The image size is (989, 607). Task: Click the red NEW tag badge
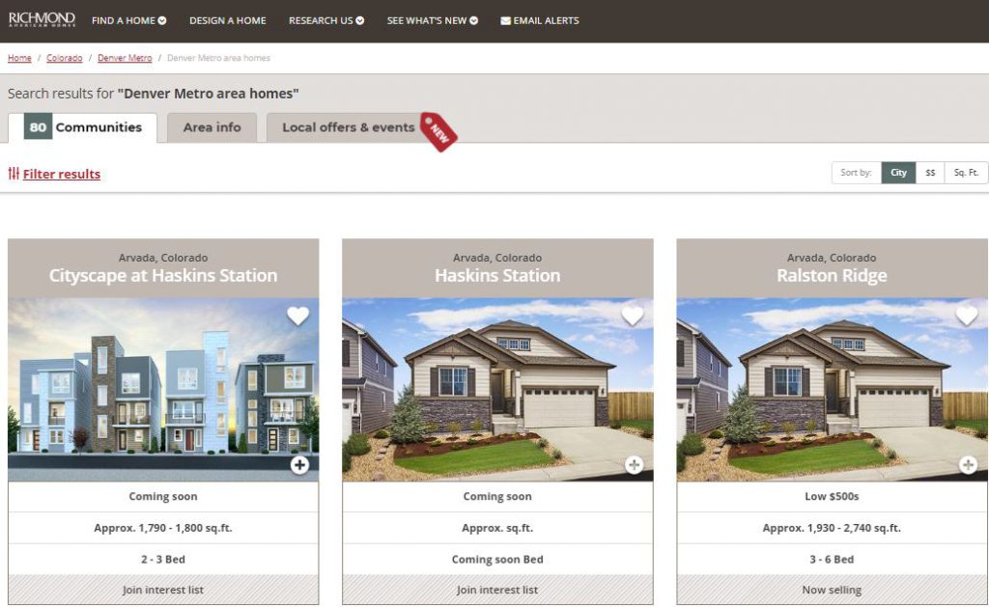point(439,132)
